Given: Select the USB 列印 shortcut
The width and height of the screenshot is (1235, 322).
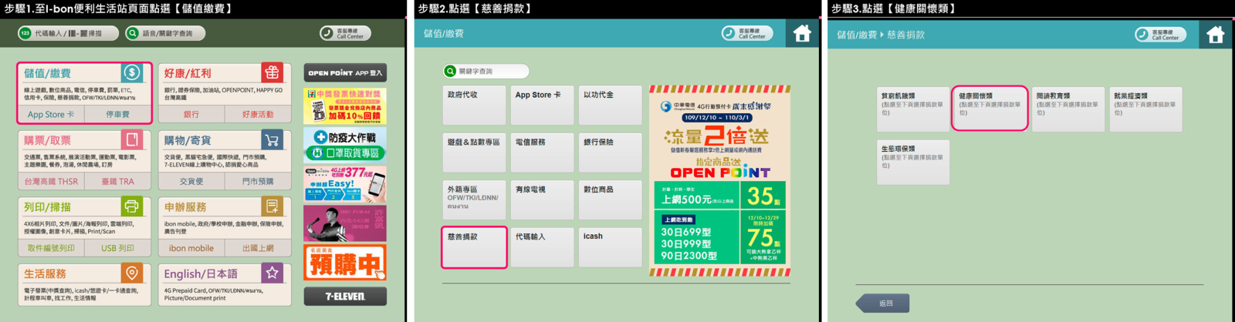Looking at the screenshot, I should tap(117, 248).
